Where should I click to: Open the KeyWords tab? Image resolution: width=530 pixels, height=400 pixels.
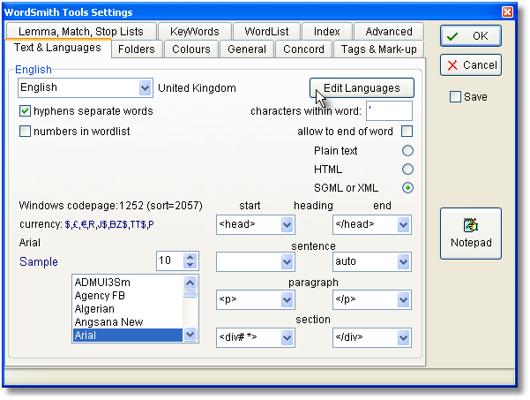point(195,32)
